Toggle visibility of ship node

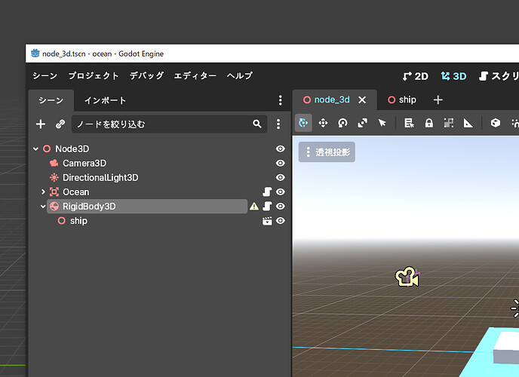(x=281, y=221)
